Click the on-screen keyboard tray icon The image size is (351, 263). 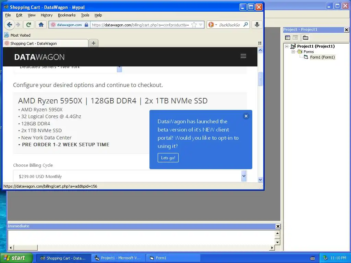[313, 258]
